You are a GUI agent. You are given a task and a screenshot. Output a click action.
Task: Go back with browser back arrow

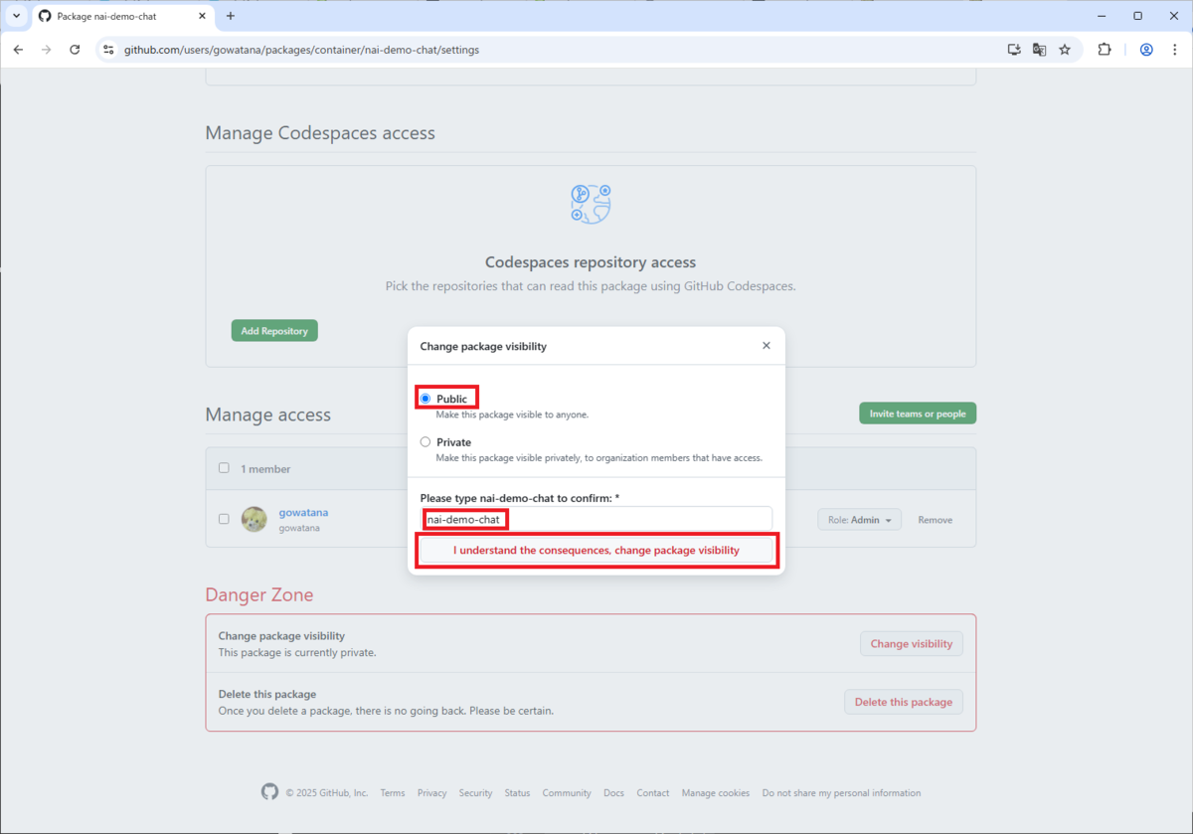click(x=18, y=50)
